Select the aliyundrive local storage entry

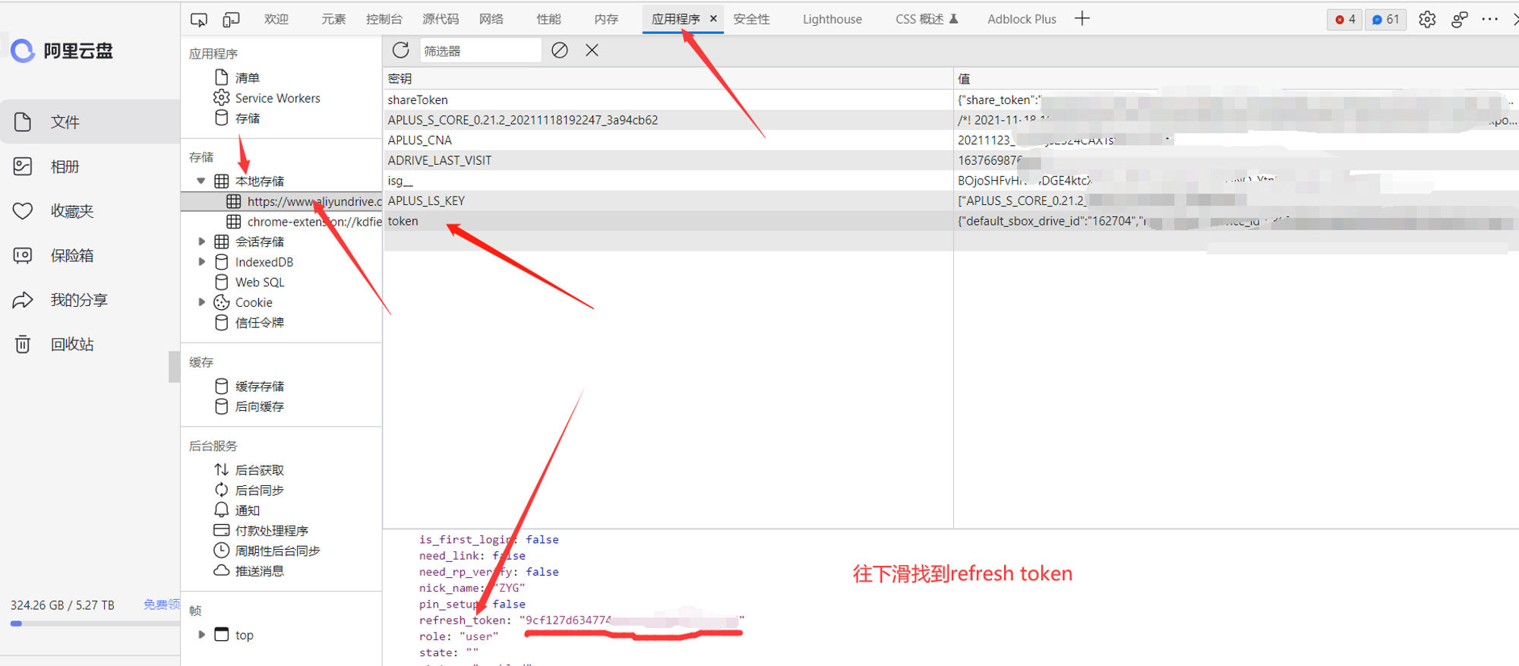tap(281, 201)
